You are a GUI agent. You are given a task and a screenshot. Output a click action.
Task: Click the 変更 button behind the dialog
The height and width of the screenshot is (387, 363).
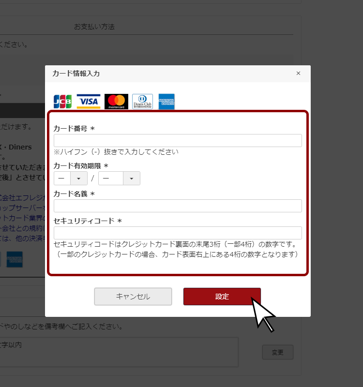[x=277, y=352]
